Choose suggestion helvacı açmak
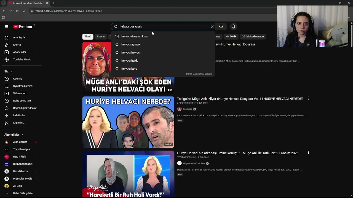This screenshot has width=353, height=198. 163,45
